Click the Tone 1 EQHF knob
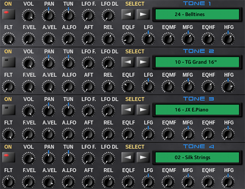 (208, 39)
